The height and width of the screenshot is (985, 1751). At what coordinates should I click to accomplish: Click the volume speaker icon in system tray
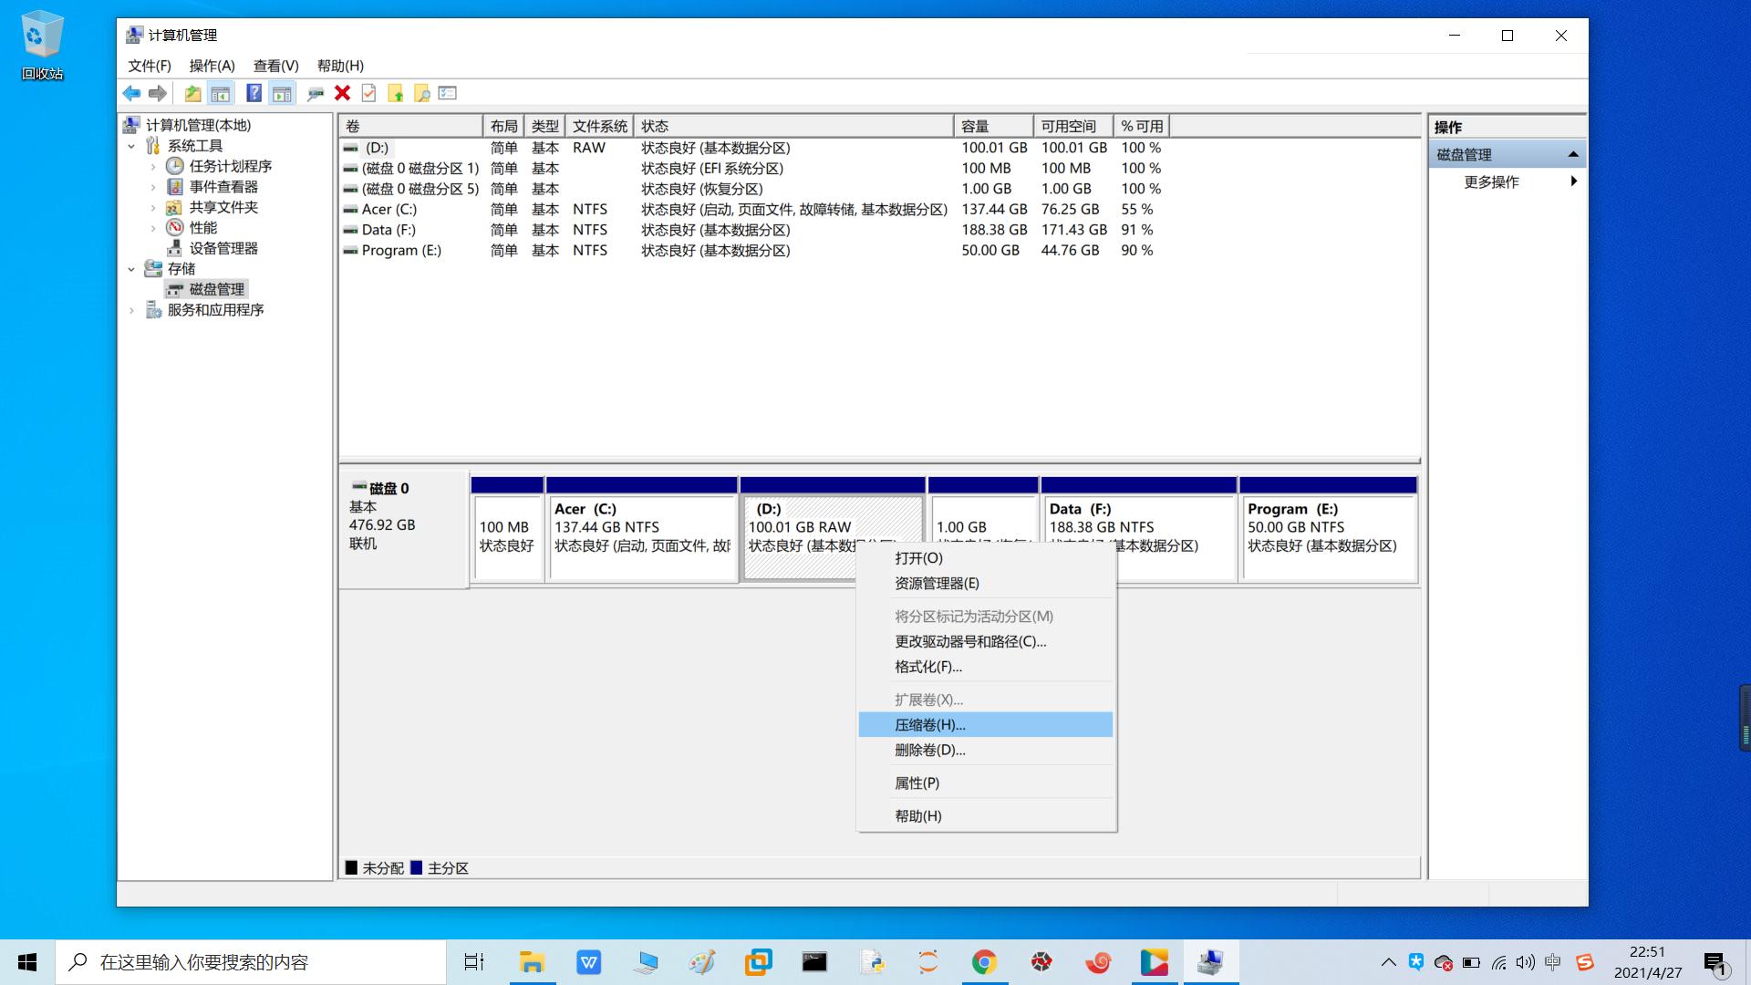tap(1524, 961)
